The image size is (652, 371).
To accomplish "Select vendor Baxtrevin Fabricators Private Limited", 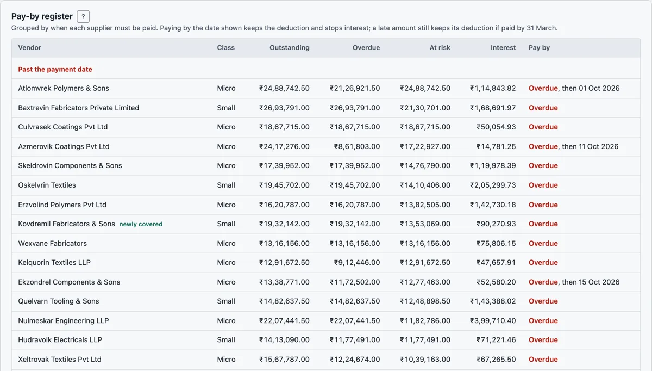I will tap(79, 108).
